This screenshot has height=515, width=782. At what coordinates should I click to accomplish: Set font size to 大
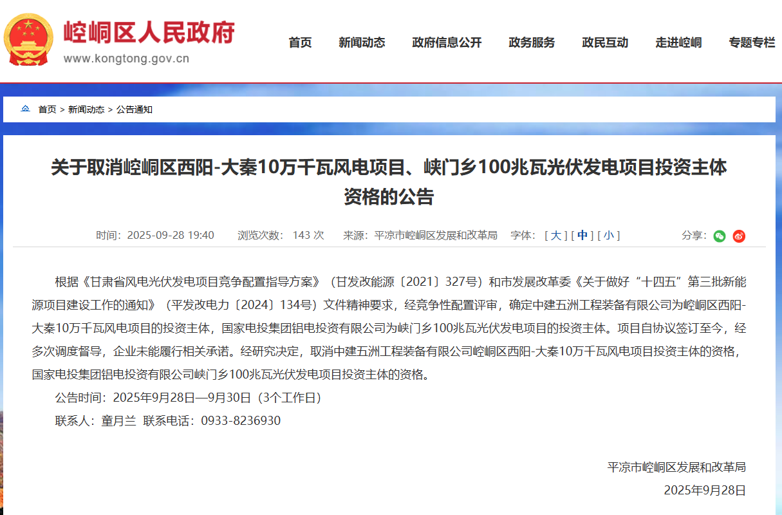555,236
